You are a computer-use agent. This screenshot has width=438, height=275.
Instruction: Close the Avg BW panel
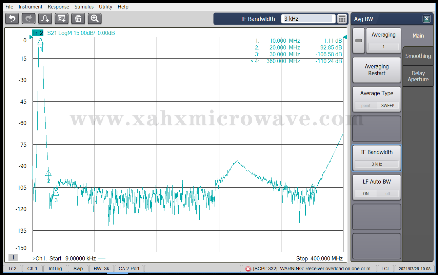coord(426,19)
